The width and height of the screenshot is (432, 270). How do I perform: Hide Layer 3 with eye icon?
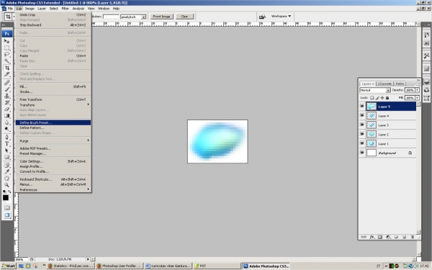click(362, 125)
